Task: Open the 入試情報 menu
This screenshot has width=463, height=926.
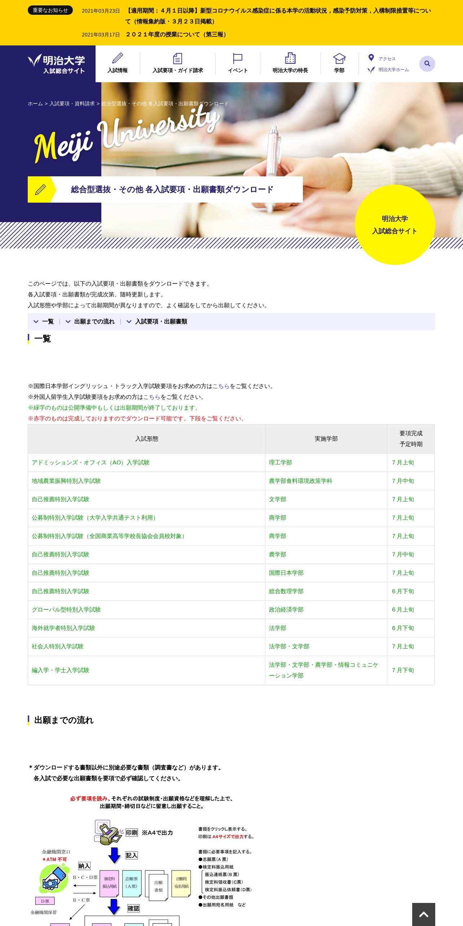Action: 118,64
